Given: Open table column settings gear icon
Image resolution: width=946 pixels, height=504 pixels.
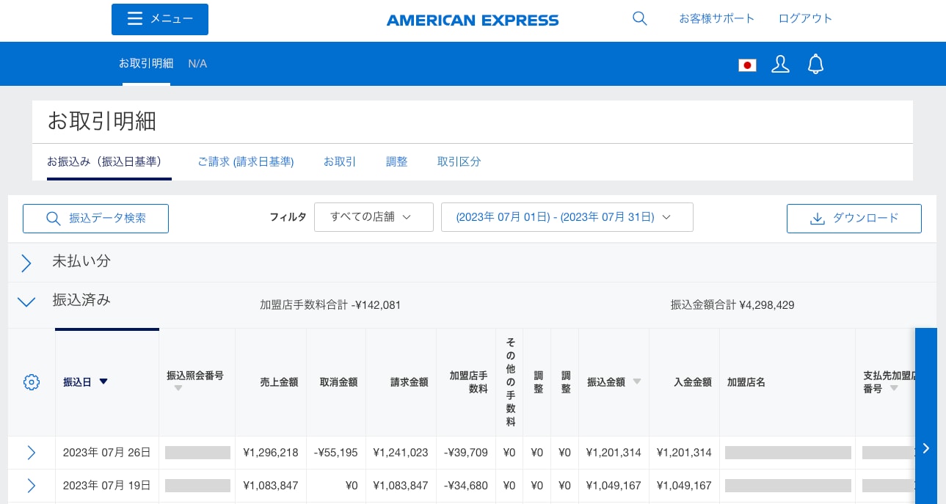Looking at the screenshot, I should (31, 382).
